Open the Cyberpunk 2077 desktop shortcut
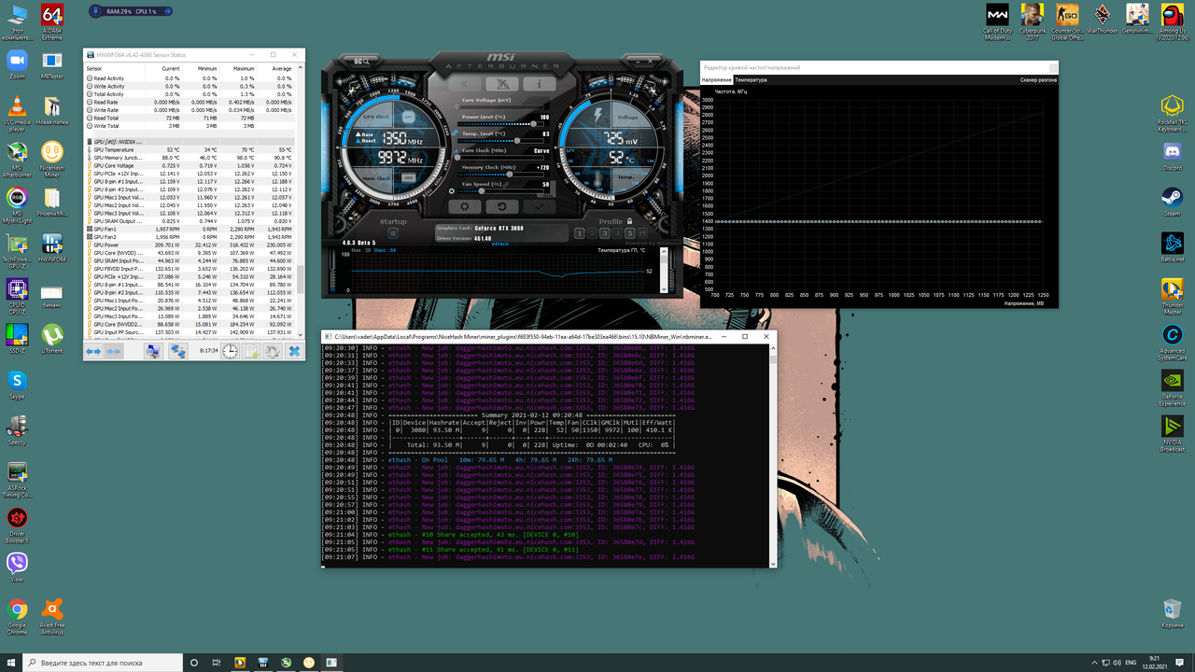This screenshot has width=1195, height=672. point(1032,22)
